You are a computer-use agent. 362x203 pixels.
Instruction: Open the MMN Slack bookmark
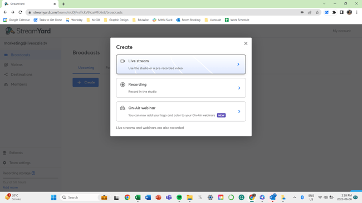[163, 20]
